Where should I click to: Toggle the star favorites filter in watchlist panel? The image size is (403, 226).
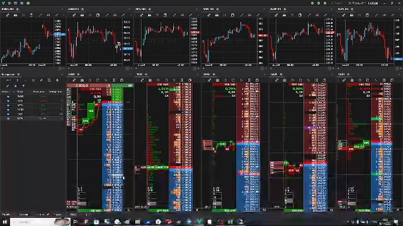coord(15,86)
